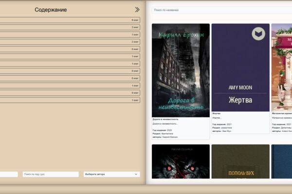Focus the Поиск по году (до) field
The height and width of the screenshot is (194, 292).
tap(51, 174)
